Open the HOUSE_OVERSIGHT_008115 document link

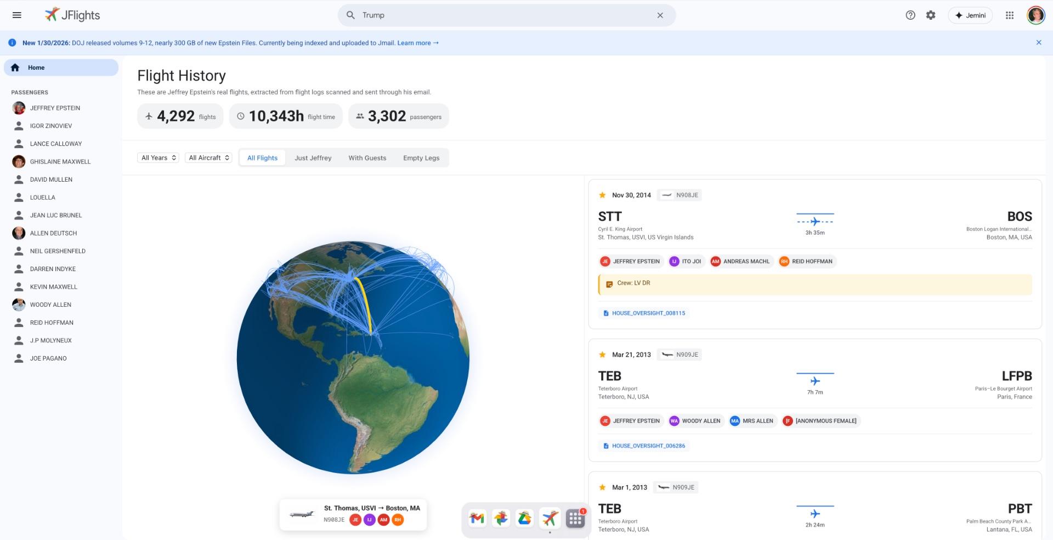point(648,313)
